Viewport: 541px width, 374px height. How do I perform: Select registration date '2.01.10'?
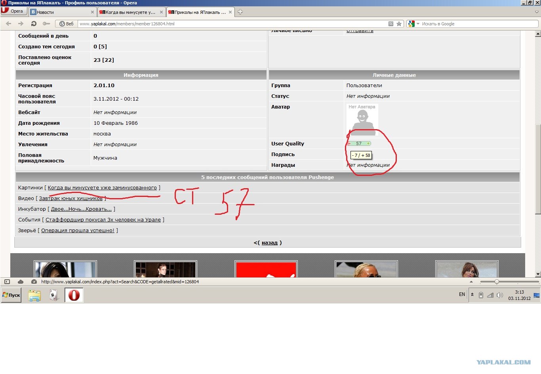[x=104, y=86]
